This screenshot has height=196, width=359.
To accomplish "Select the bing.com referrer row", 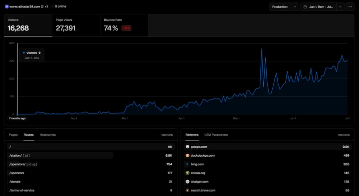I will 267,164.
